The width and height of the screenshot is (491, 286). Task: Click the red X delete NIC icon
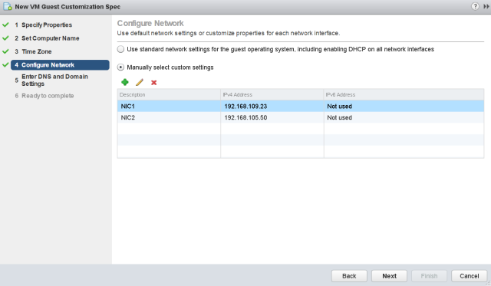(153, 83)
